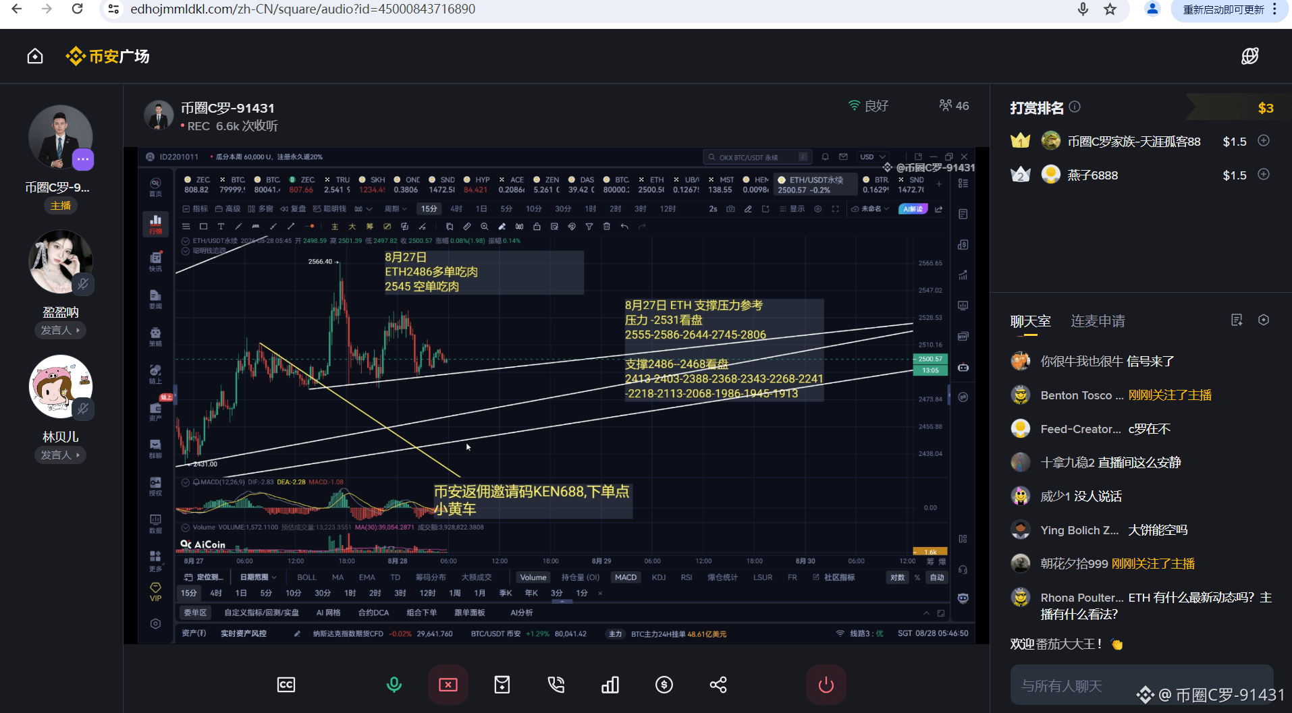This screenshot has height=713, width=1292.
Task: Open the globe language icon in header
Action: pyautogui.click(x=1249, y=56)
